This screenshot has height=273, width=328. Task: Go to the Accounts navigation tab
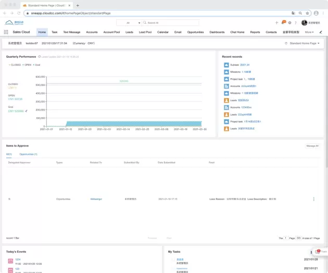click(92, 32)
